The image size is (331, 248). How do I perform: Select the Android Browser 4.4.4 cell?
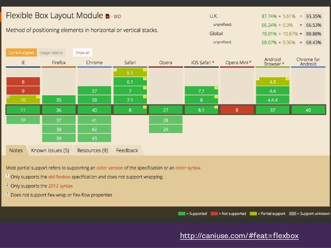coord(273,99)
